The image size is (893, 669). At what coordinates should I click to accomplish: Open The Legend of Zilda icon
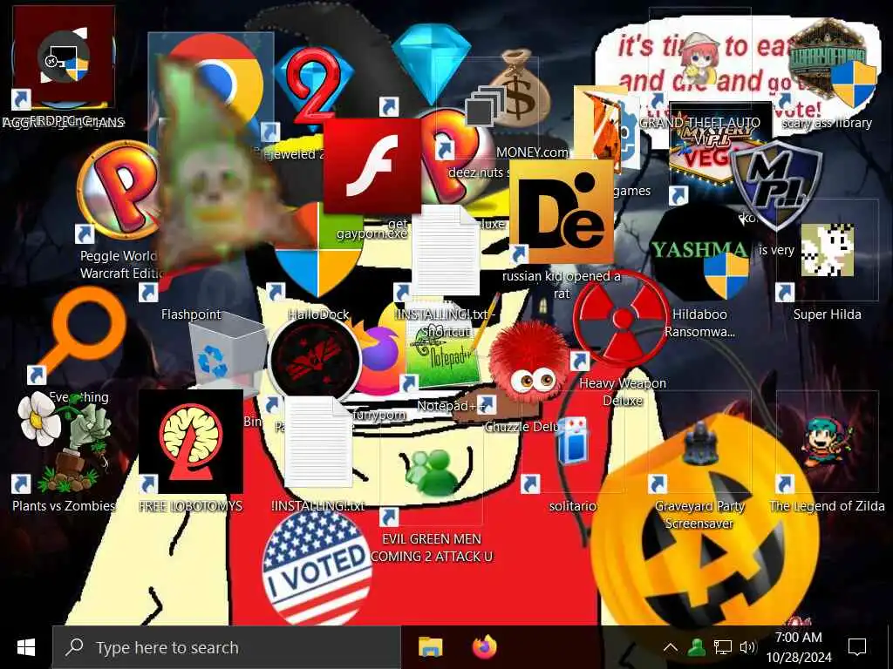tap(827, 442)
